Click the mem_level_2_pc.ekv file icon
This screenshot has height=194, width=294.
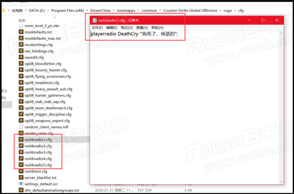coord(21,26)
